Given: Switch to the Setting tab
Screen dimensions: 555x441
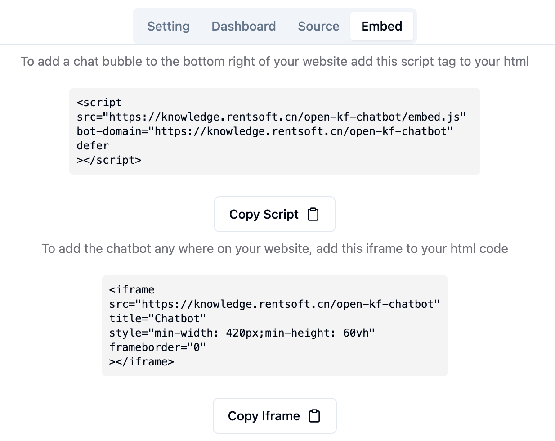Looking at the screenshot, I should click(x=169, y=26).
